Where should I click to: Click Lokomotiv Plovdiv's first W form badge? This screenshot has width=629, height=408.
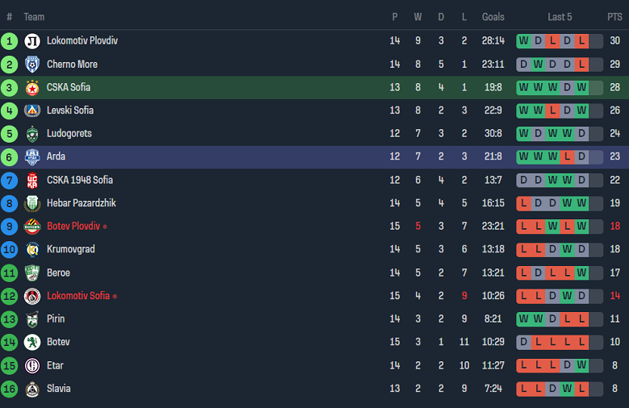[x=523, y=41]
